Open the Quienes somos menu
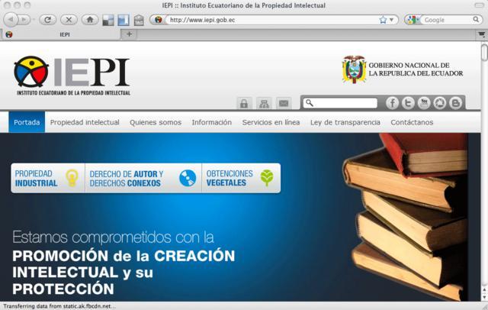Image resolution: width=488 pixels, height=310 pixels. (156, 122)
